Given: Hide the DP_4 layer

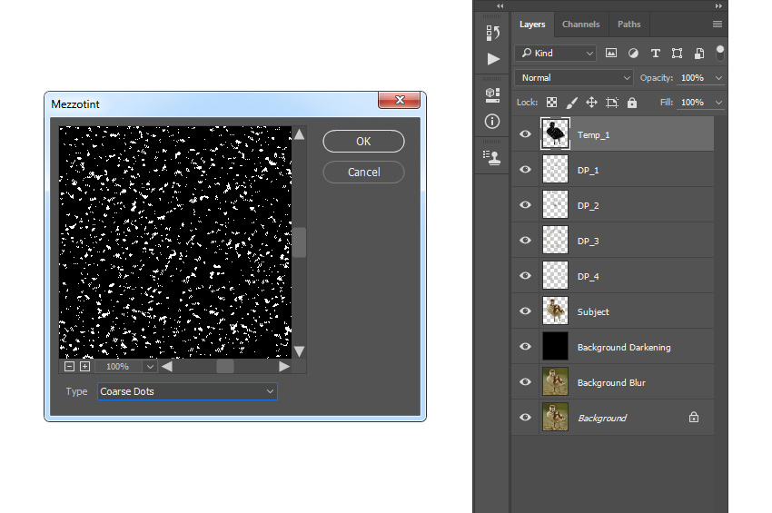Looking at the screenshot, I should [x=525, y=276].
